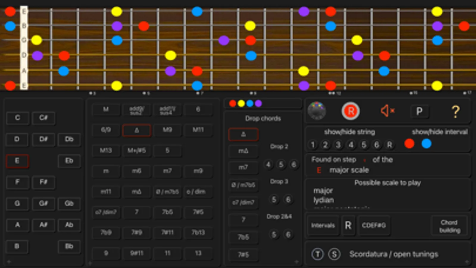The width and height of the screenshot is (476, 268).
Task: Toggle the muted speaker sound icon
Action: click(387, 111)
